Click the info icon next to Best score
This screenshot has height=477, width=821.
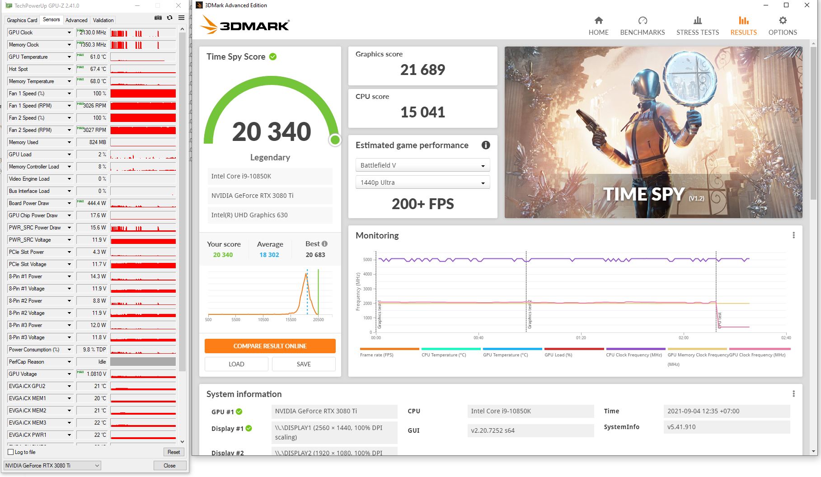pyautogui.click(x=324, y=244)
